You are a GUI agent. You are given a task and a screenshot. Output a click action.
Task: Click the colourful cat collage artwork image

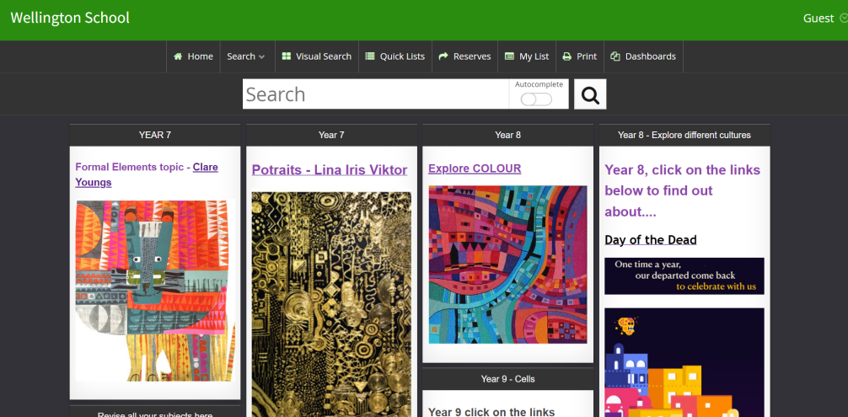155,291
